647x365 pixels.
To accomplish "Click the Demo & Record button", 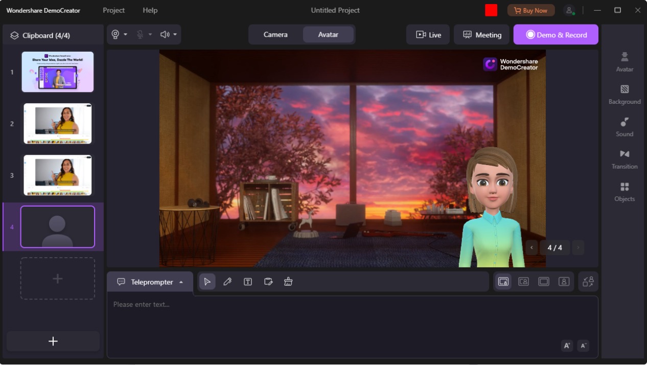I will (x=556, y=35).
